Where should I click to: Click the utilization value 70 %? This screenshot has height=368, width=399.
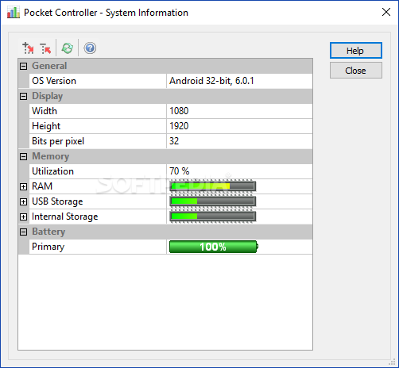click(x=180, y=171)
